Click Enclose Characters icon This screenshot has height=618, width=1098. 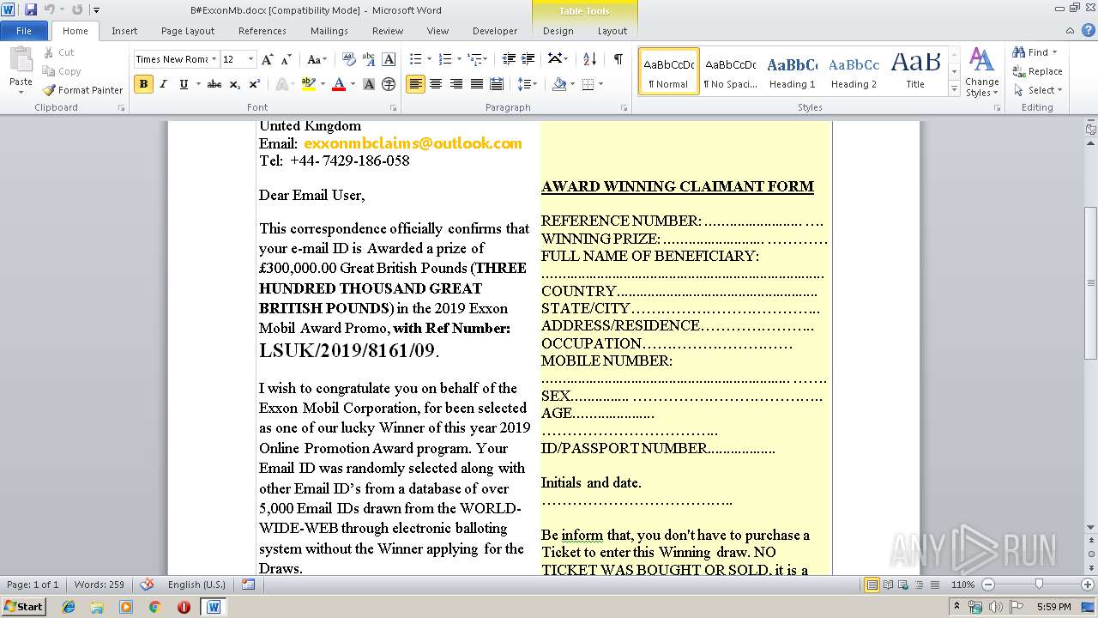[389, 84]
